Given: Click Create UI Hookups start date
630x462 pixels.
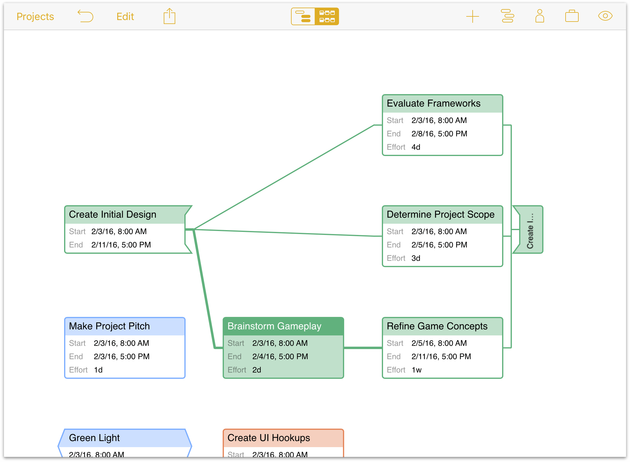Looking at the screenshot, I should pos(280,454).
